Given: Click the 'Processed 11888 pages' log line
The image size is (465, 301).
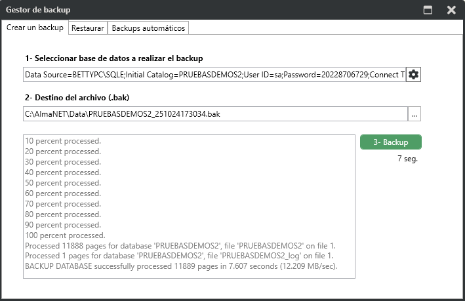Looking at the screenshot, I should (175, 246).
